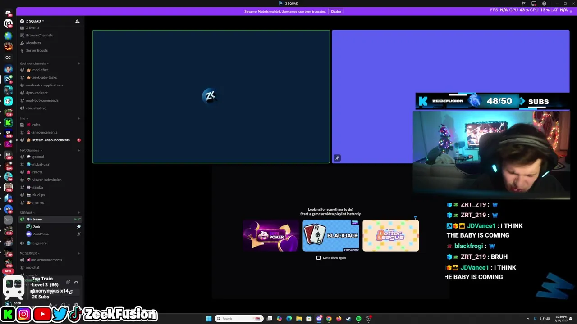Collapse the Text Channels category
The width and height of the screenshot is (577, 324).
[30, 150]
